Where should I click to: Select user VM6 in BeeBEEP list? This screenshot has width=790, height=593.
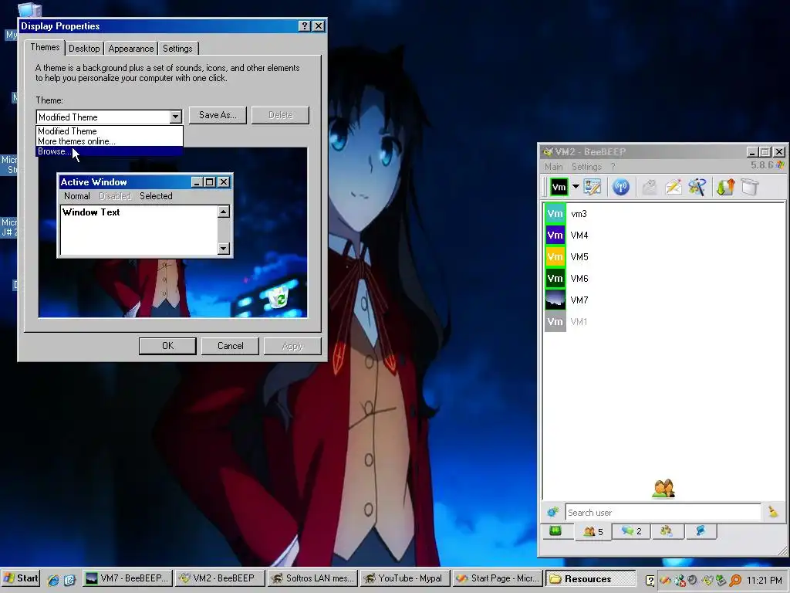point(664,278)
